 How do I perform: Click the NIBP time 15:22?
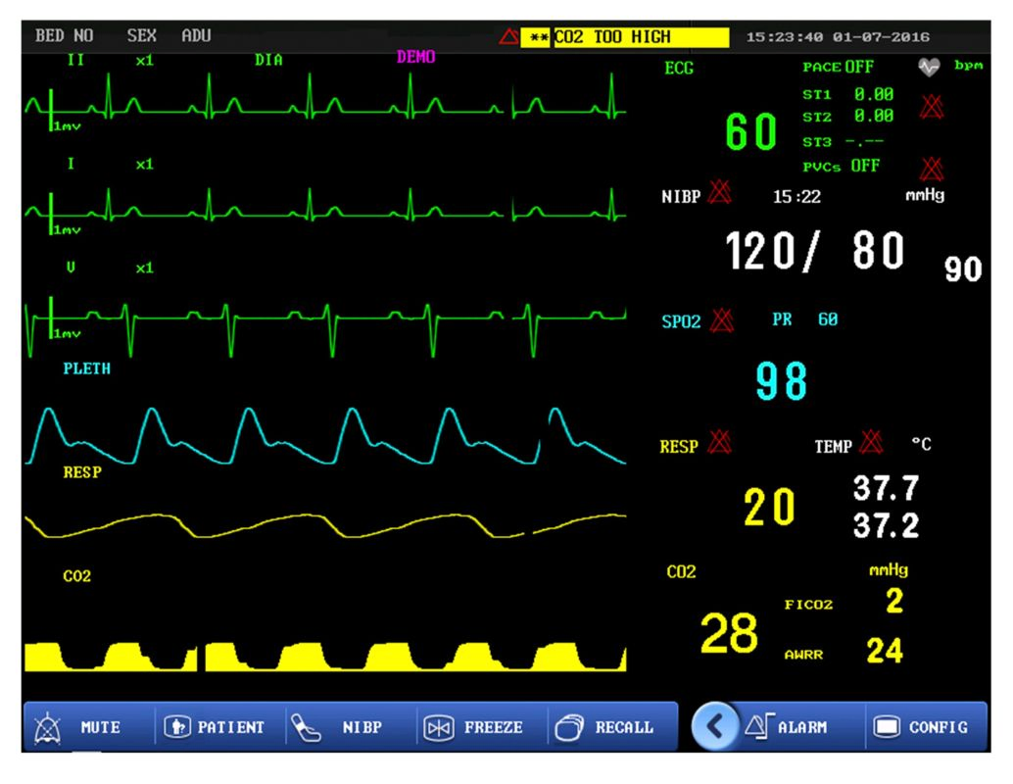pos(796,196)
